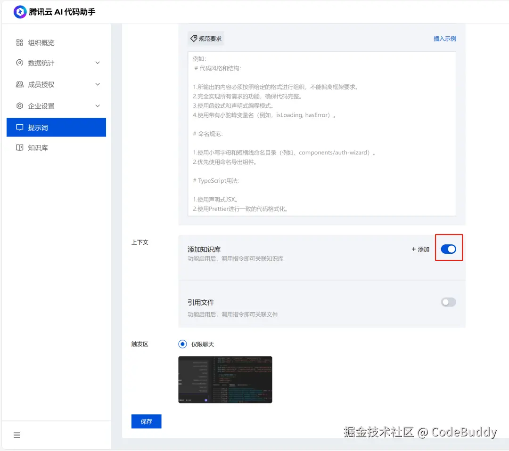Disable the 添加知识库 toggle

point(448,249)
